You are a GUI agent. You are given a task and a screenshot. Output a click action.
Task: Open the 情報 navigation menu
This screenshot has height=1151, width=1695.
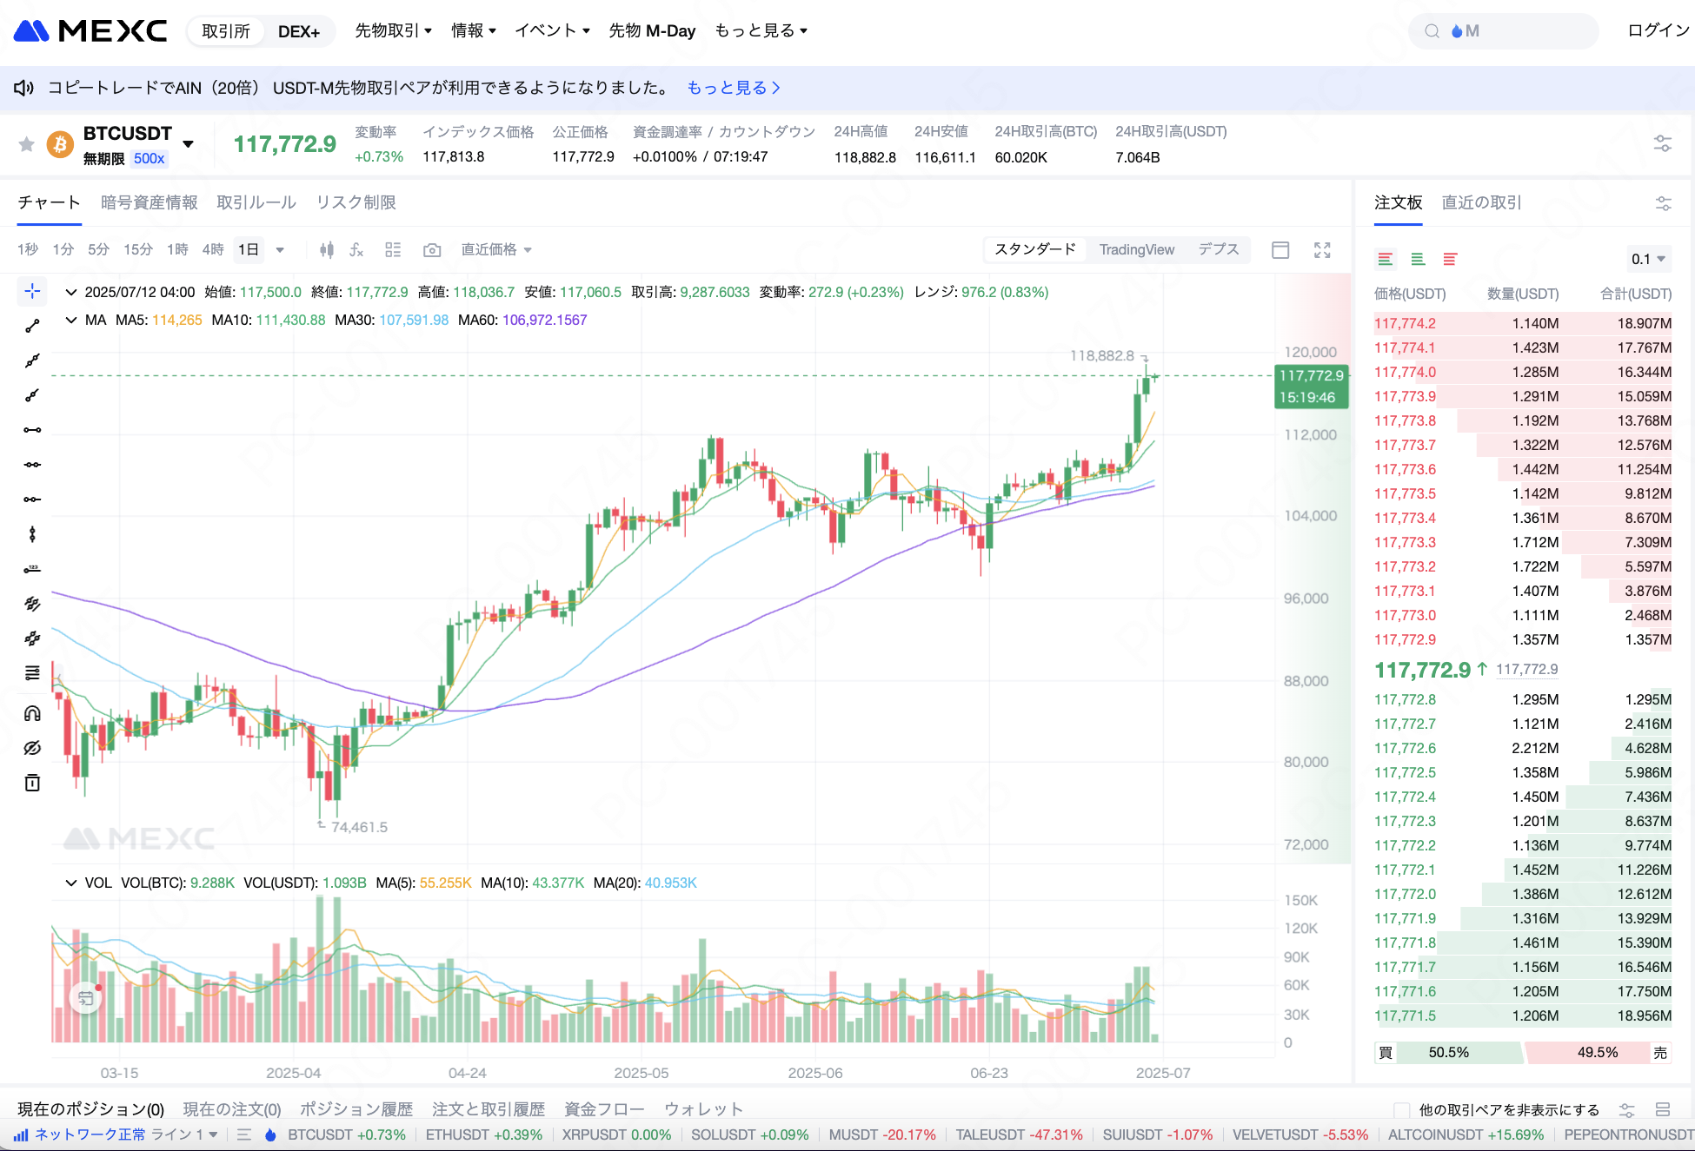[474, 30]
